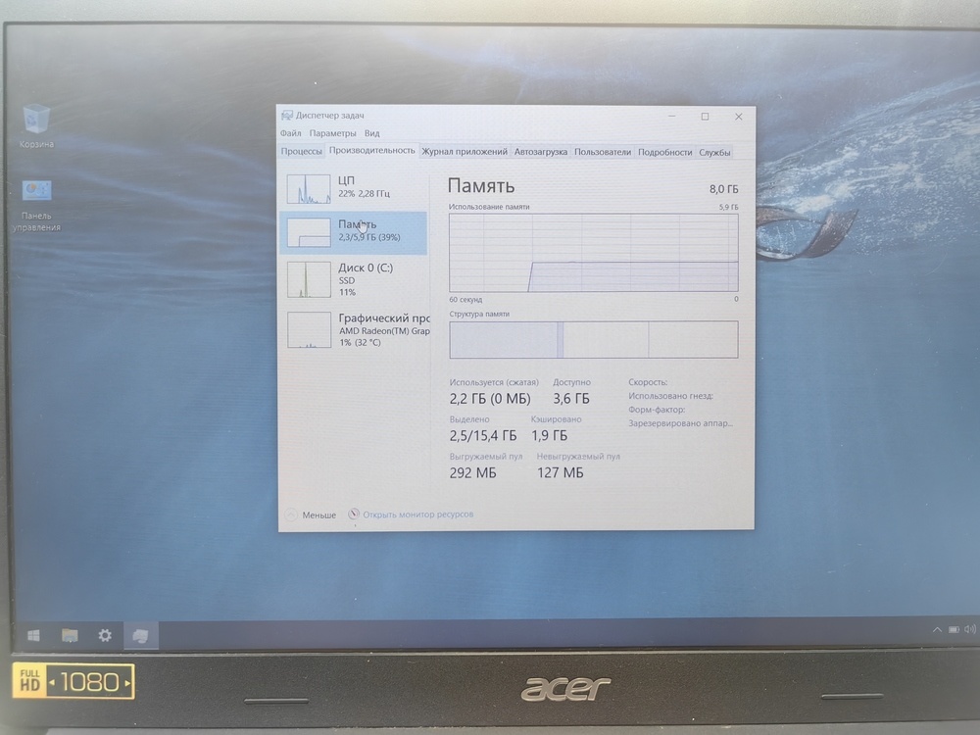The image size is (980, 735).
Task: Click the 127 МБ non-paged pool value
Action: pos(560,472)
